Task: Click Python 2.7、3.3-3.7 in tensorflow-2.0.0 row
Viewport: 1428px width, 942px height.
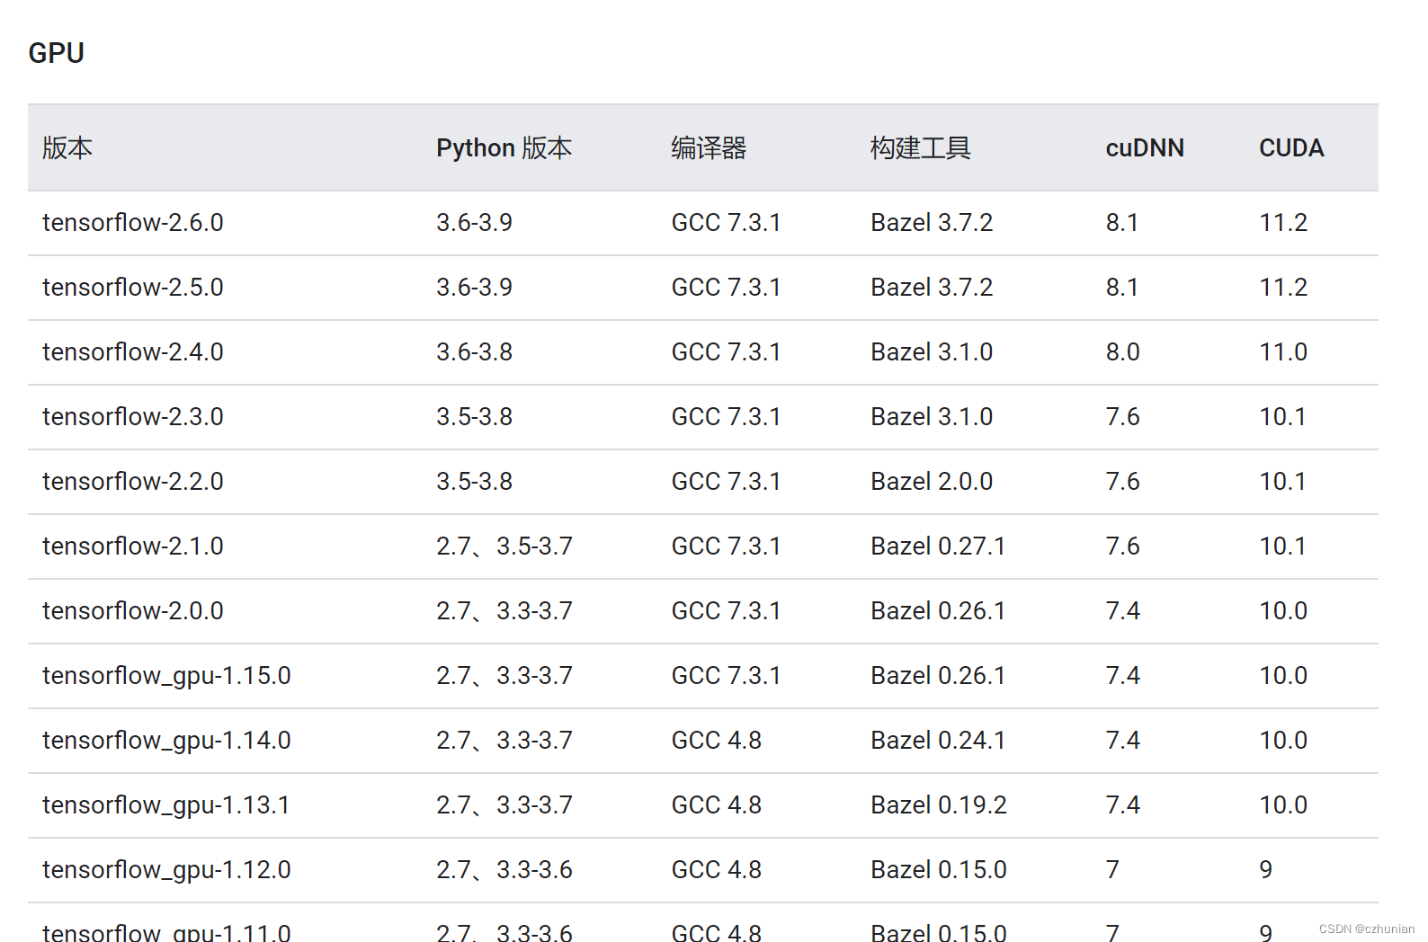Action: point(504,610)
